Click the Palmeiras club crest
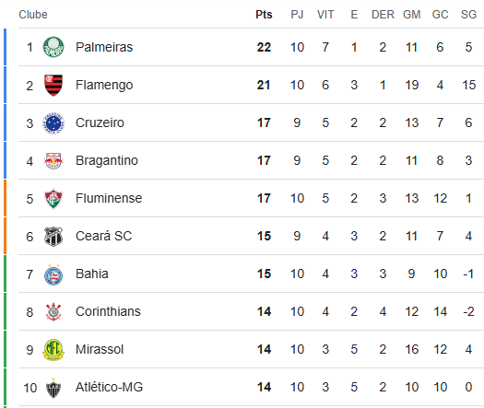The height and width of the screenshot is (408, 484). tap(53, 47)
